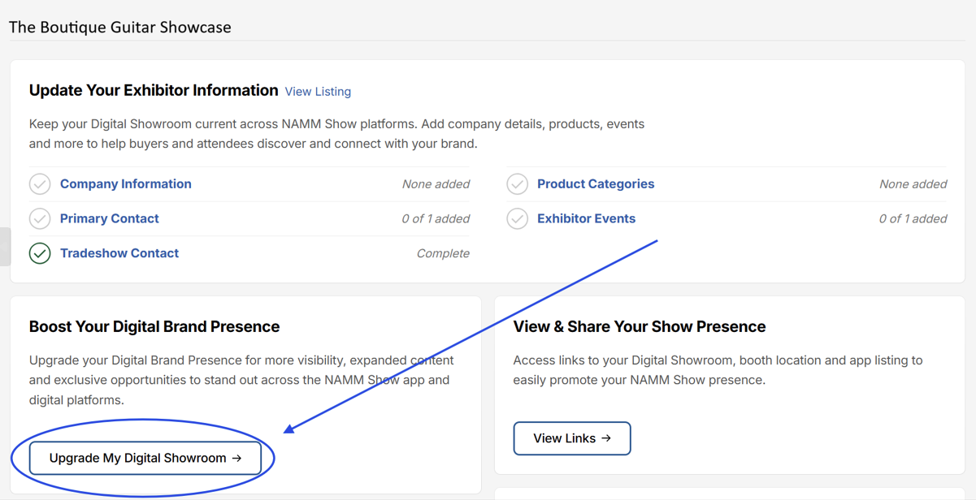Click Company Information check circle icon
The height and width of the screenshot is (500, 976).
pos(40,184)
